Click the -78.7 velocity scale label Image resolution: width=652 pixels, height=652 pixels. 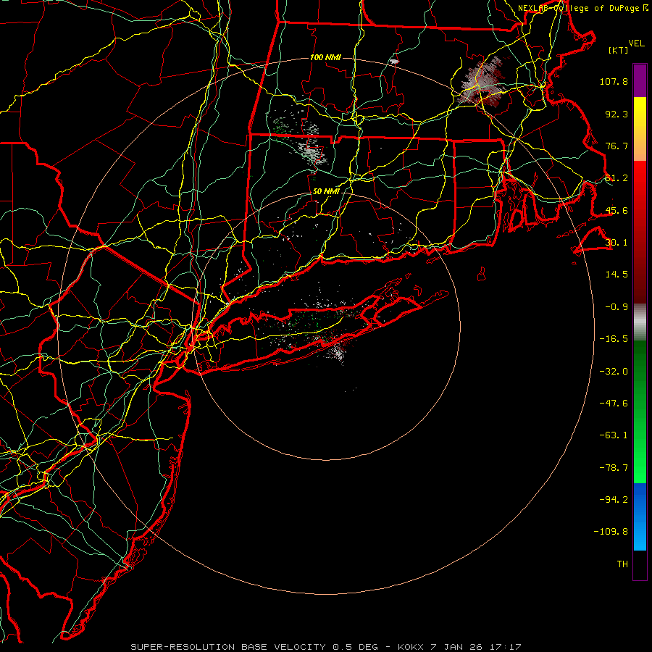pyautogui.click(x=614, y=468)
